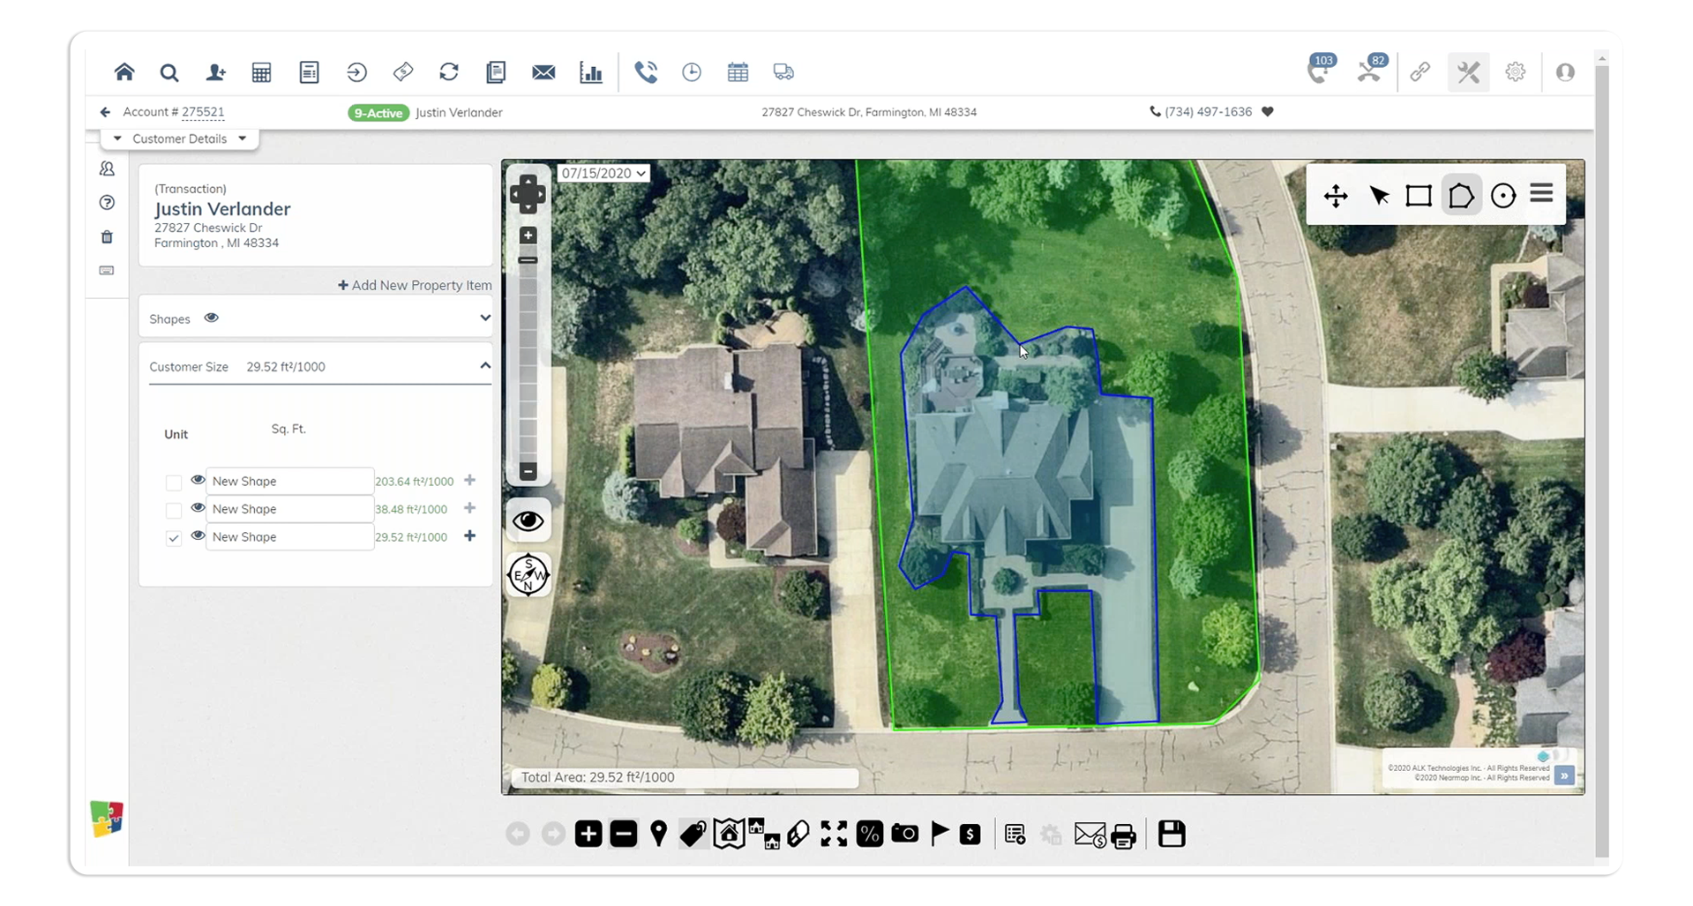Click the Account # 275521 link
1693x906 pixels.
coord(205,112)
